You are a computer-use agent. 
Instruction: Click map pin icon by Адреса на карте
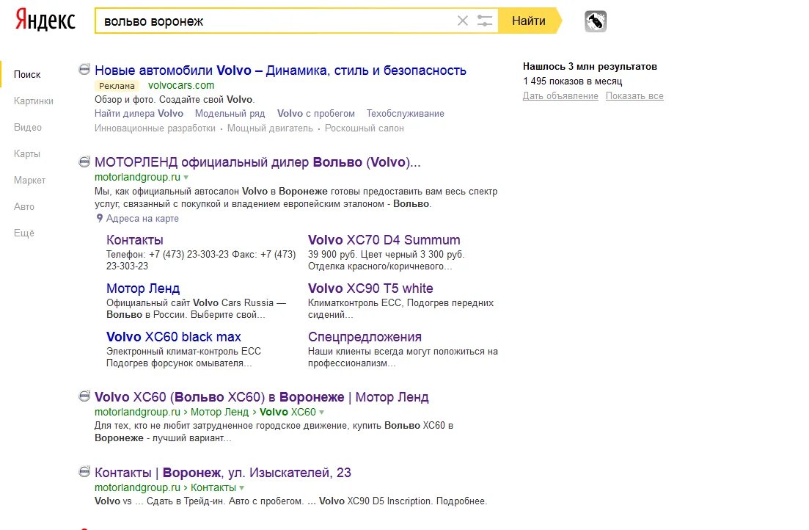pos(100,218)
